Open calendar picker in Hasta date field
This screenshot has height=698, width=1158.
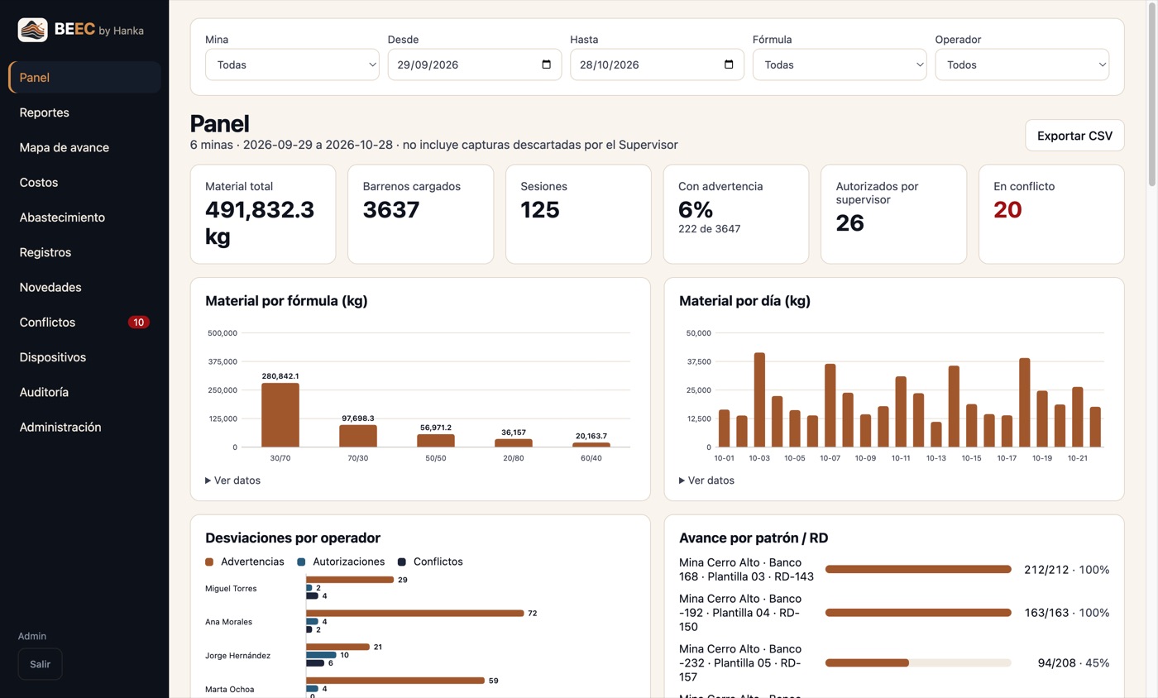point(729,65)
